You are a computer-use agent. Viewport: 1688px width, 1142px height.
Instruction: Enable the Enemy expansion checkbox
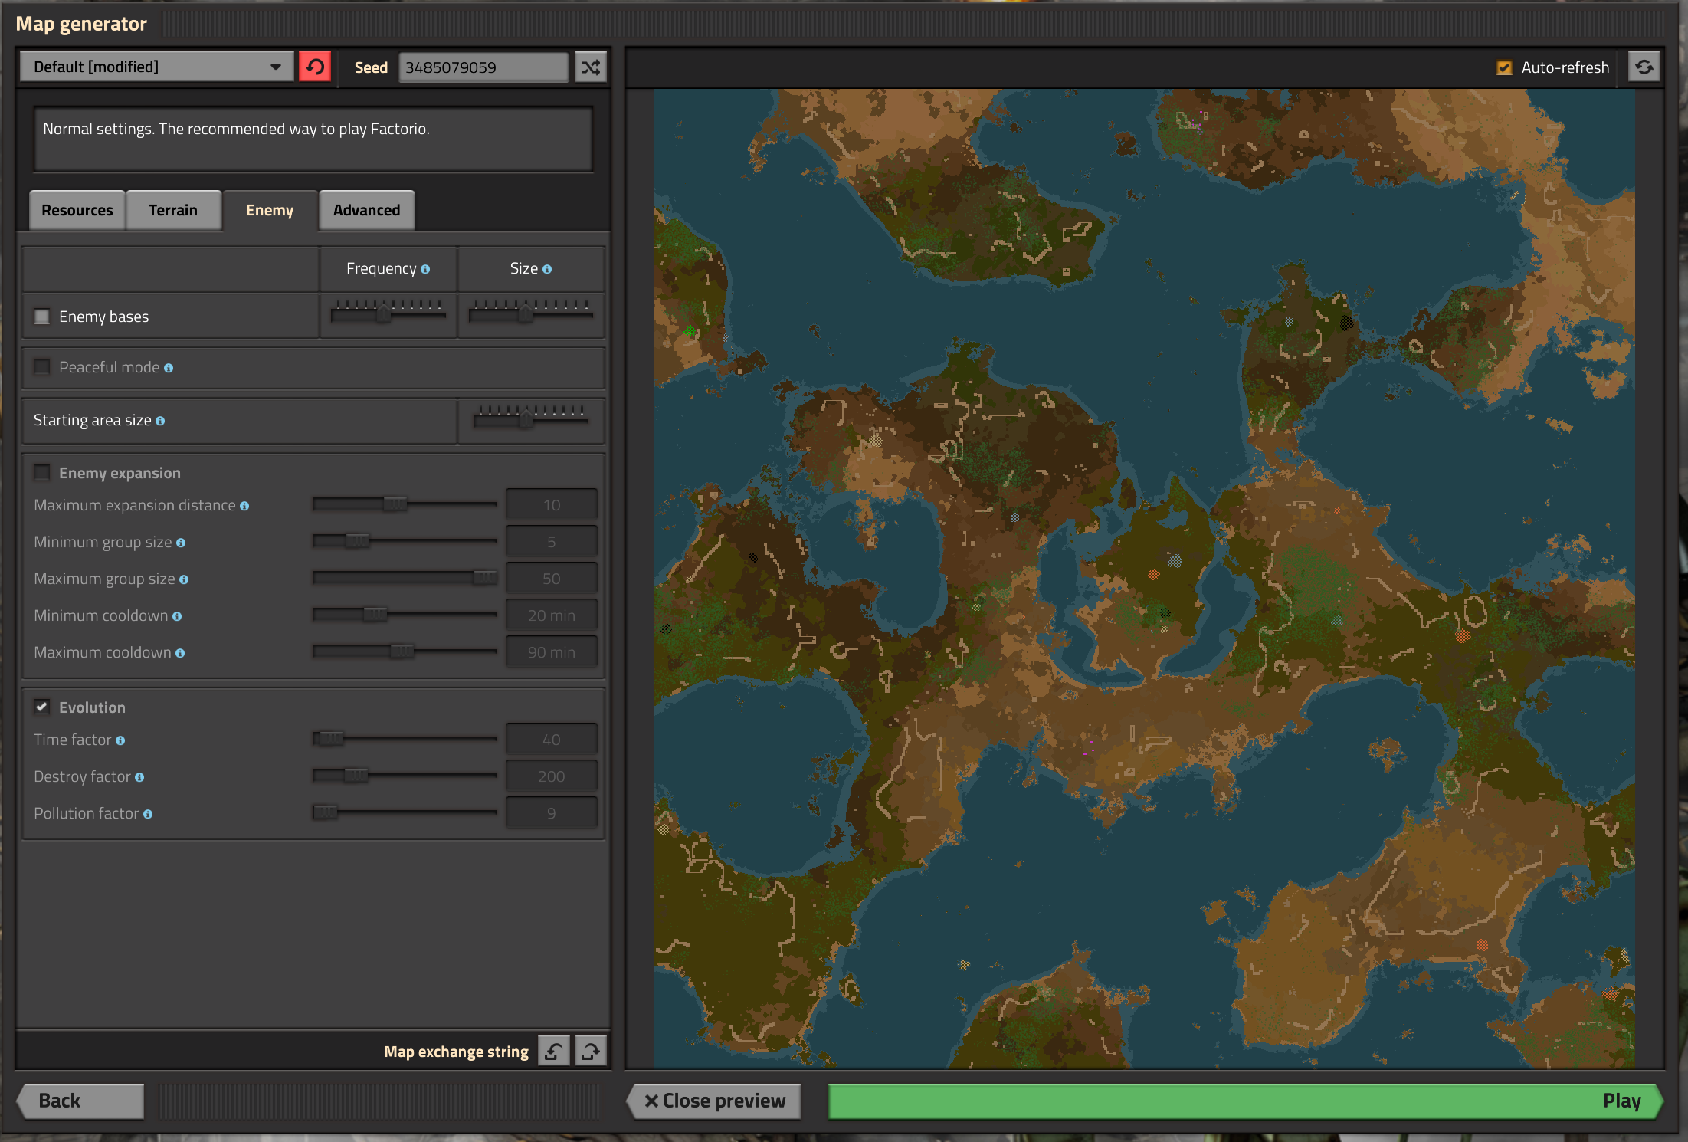coord(42,472)
